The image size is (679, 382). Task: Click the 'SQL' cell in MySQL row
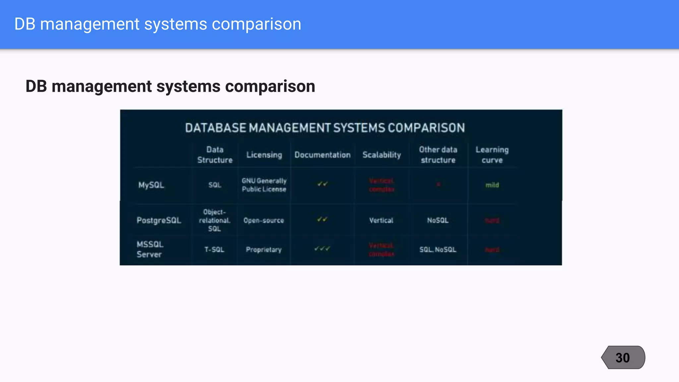tap(215, 185)
